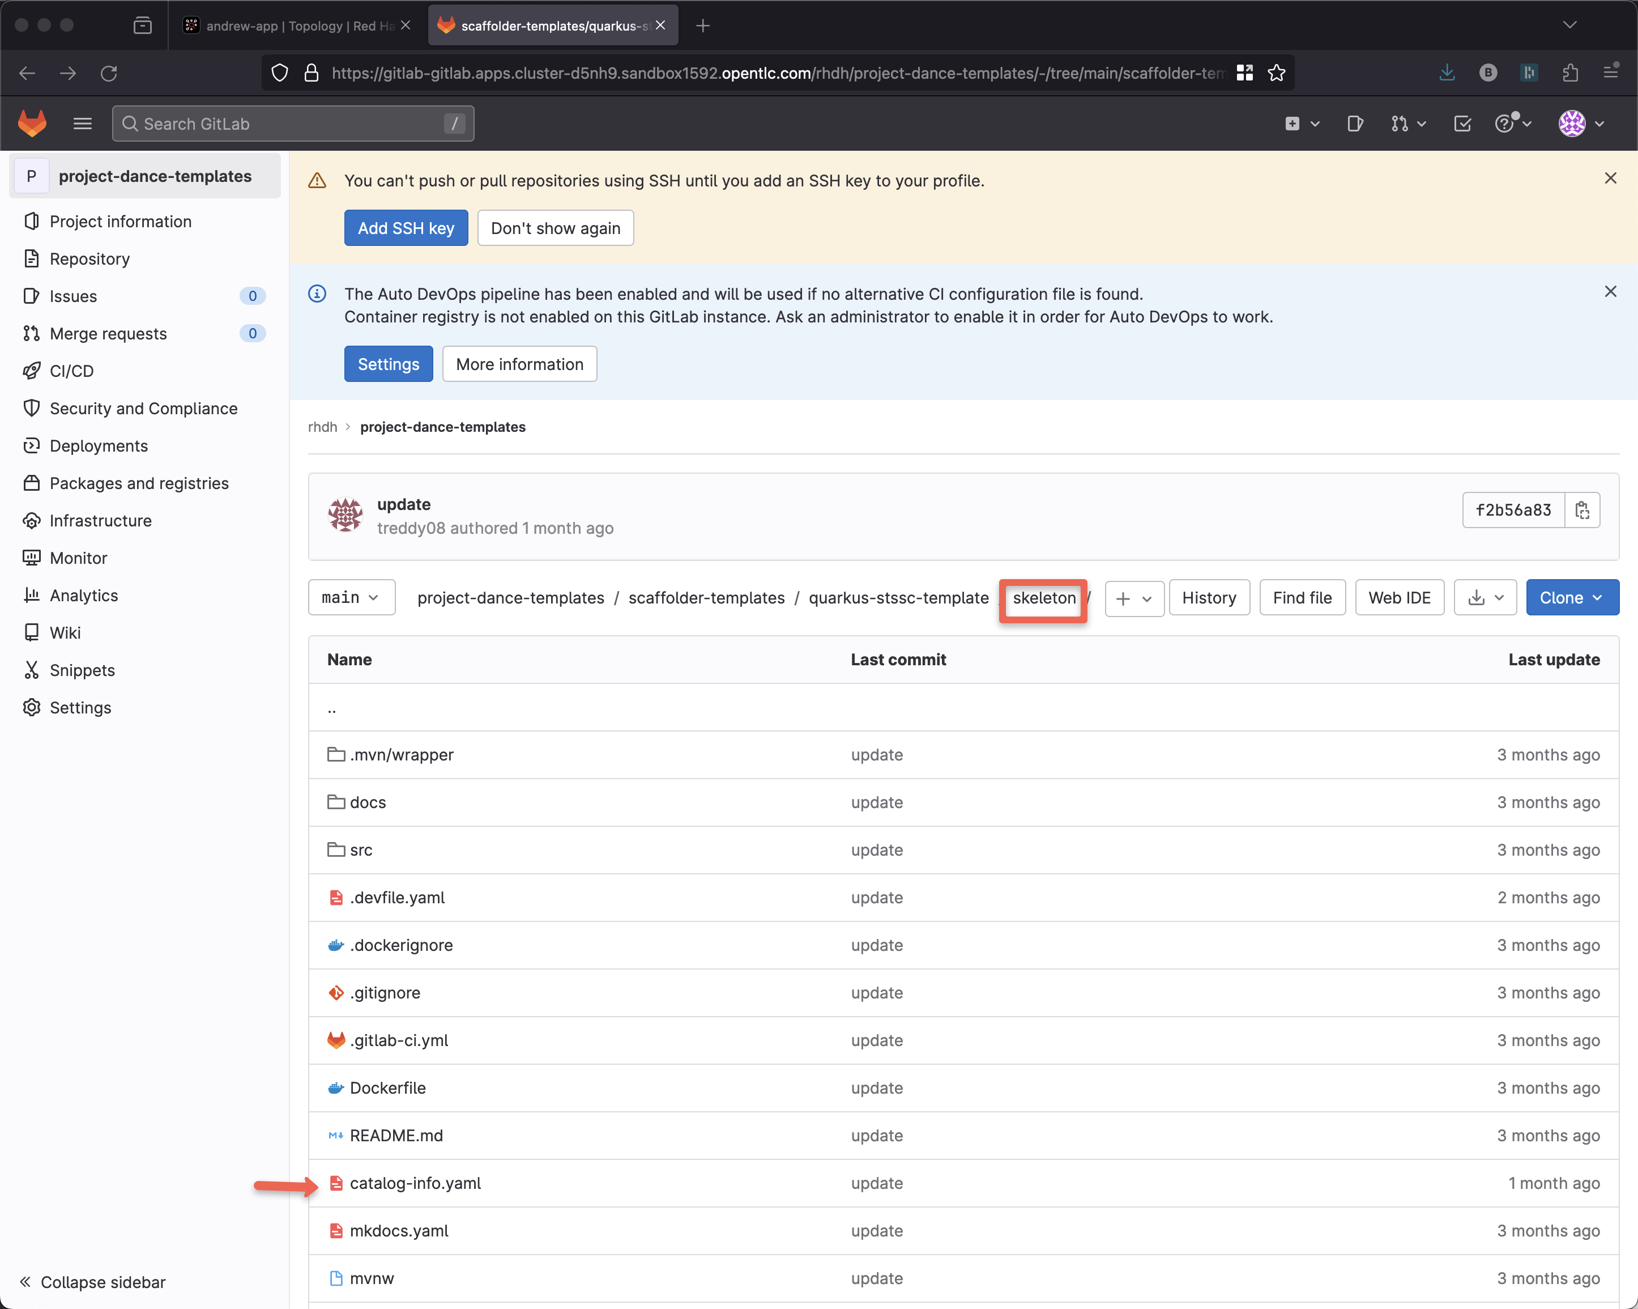Dismiss the SSH key warning banner
1638x1309 pixels.
tap(1610, 178)
